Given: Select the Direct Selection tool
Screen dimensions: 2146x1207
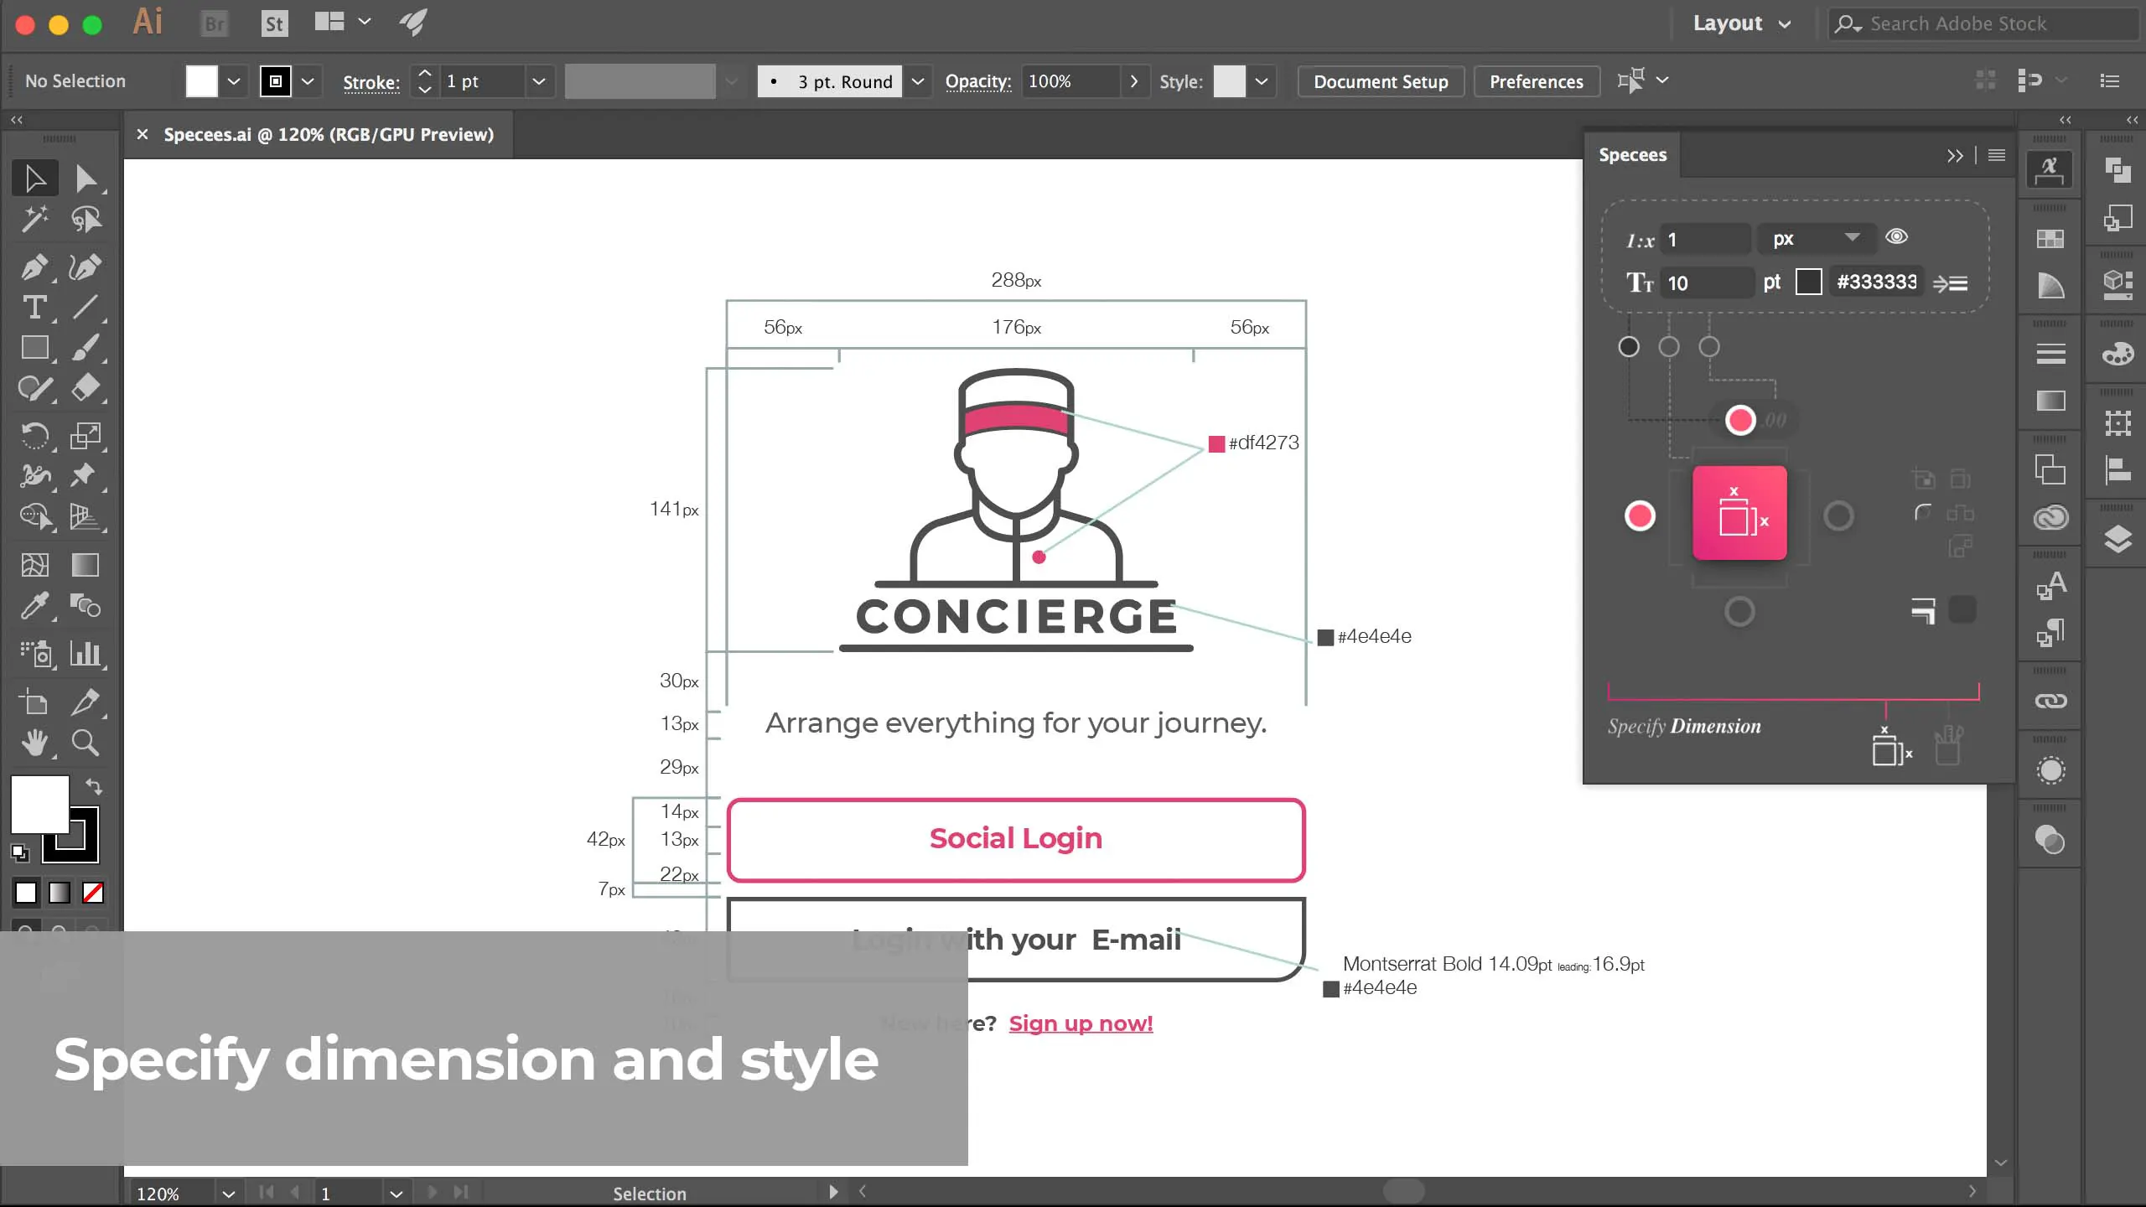Looking at the screenshot, I should 86,179.
